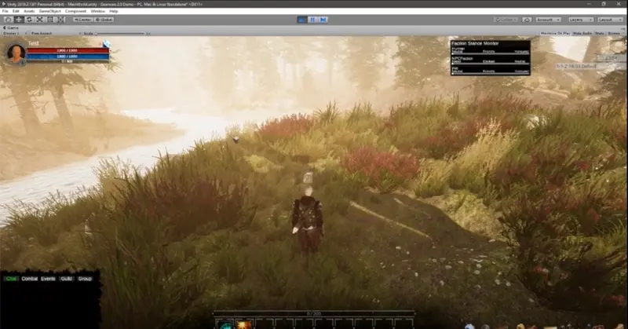Image resolution: width=628 pixels, height=329 pixels.
Task: Click the player portrait avatar
Action: click(16, 53)
